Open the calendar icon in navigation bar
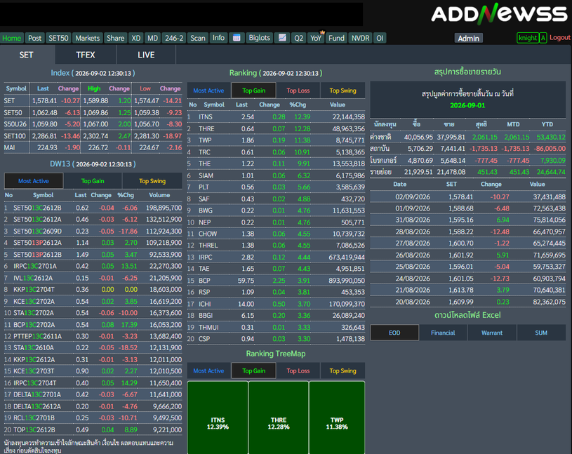 pyautogui.click(x=237, y=38)
